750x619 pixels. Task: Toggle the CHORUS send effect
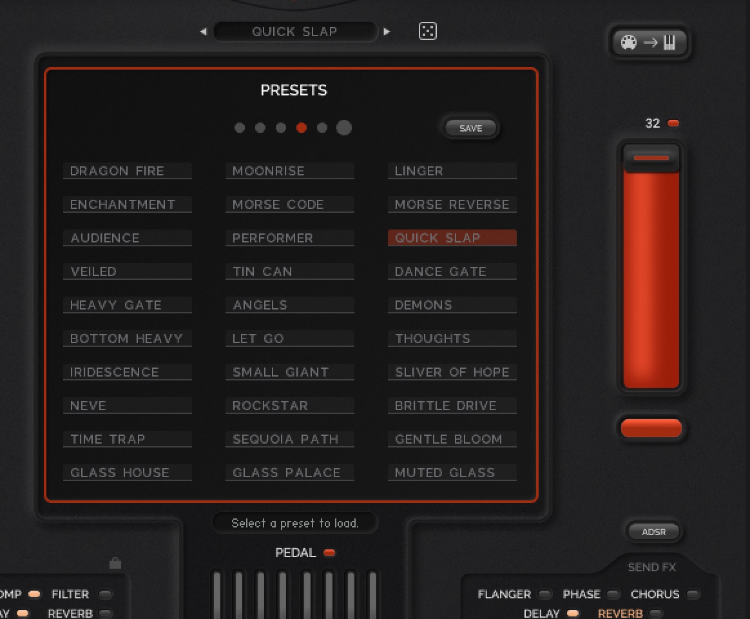point(693,594)
